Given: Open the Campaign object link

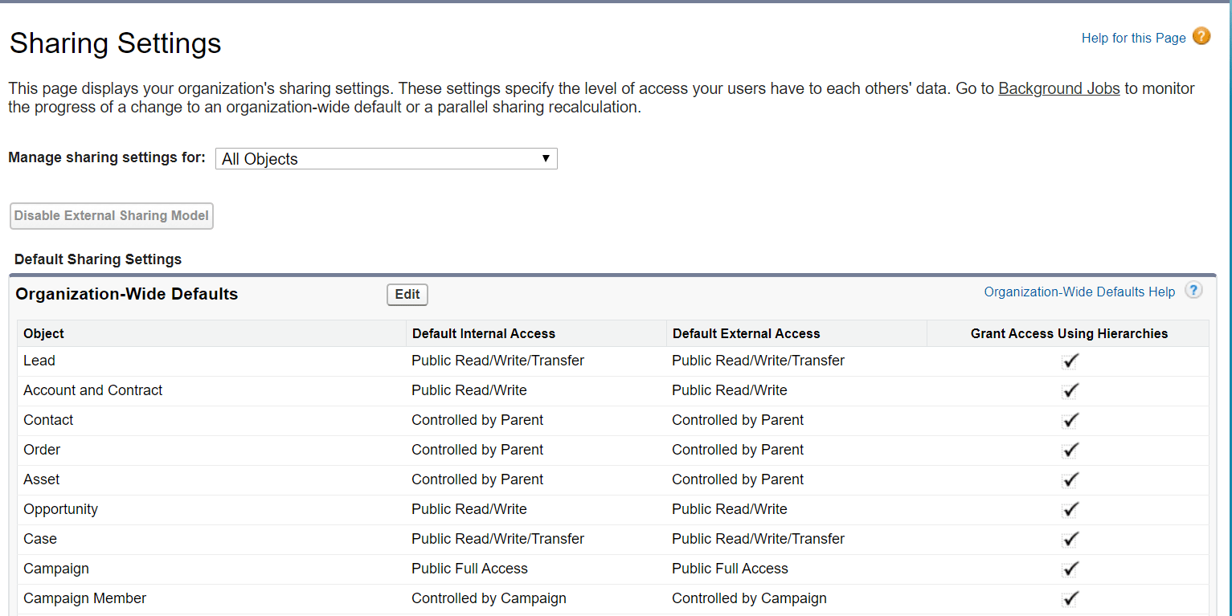Looking at the screenshot, I should pos(55,569).
